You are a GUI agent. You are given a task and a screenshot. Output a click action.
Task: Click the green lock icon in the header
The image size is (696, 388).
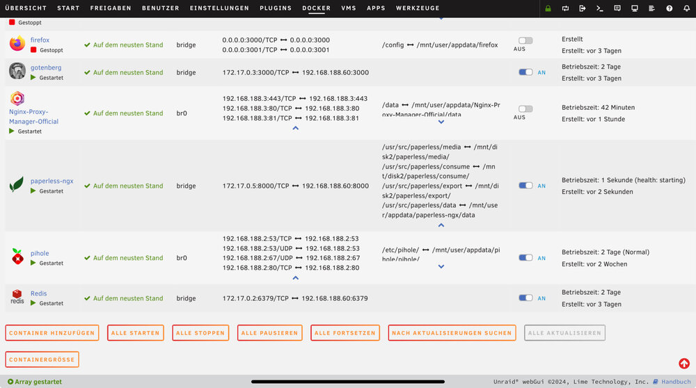[x=548, y=8]
